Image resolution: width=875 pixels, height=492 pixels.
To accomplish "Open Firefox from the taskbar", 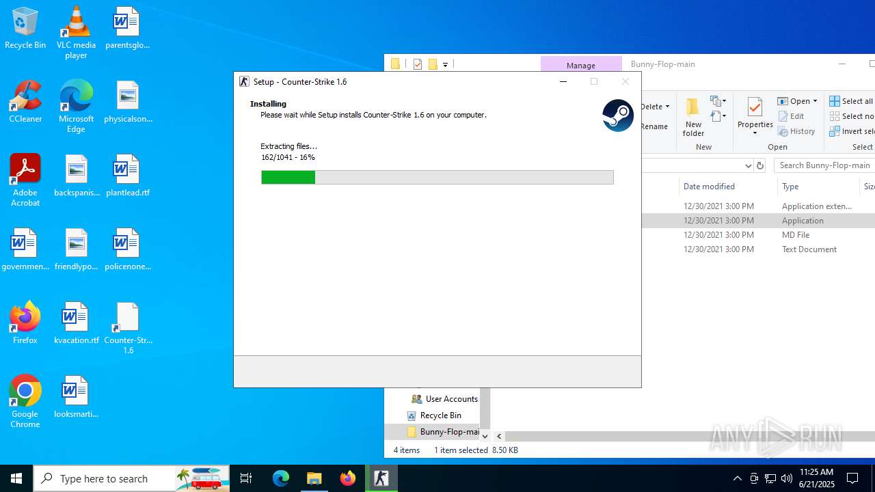I will [x=348, y=478].
